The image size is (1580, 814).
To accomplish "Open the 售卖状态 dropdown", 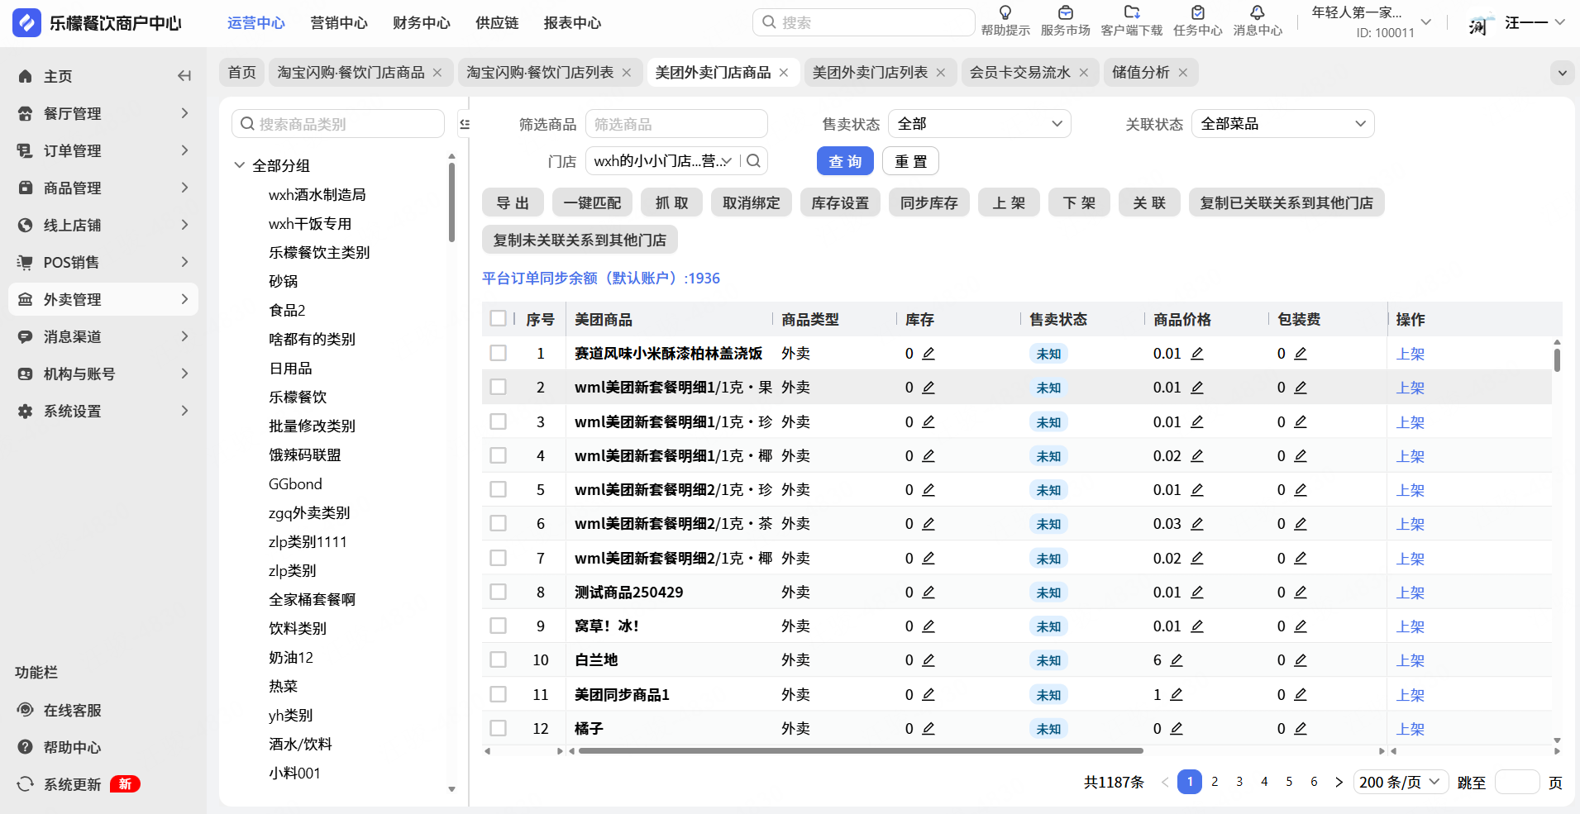I will tap(979, 124).
